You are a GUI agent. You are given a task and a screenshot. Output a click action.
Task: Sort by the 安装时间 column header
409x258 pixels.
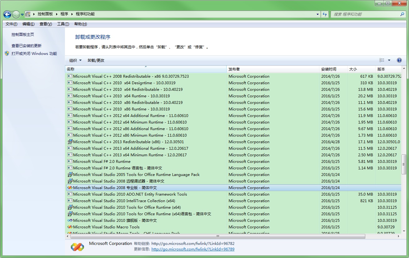click(333, 69)
